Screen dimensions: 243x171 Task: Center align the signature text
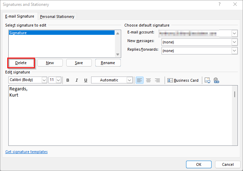148,80
